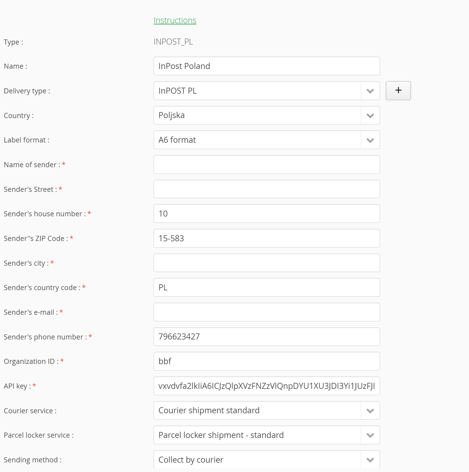The height and width of the screenshot is (472, 469).
Task: Edit the Organization ID field bbf
Action: click(x=266, y=361)
